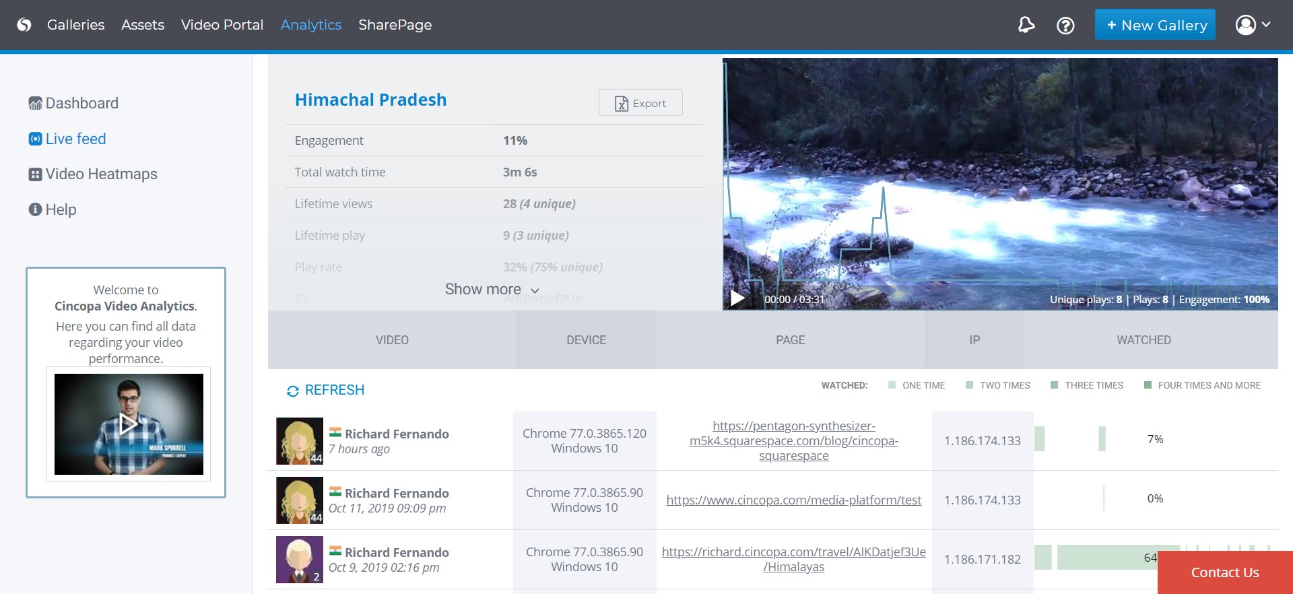Toggle the THREE TIMES legend swatch

pos(1054,385)
